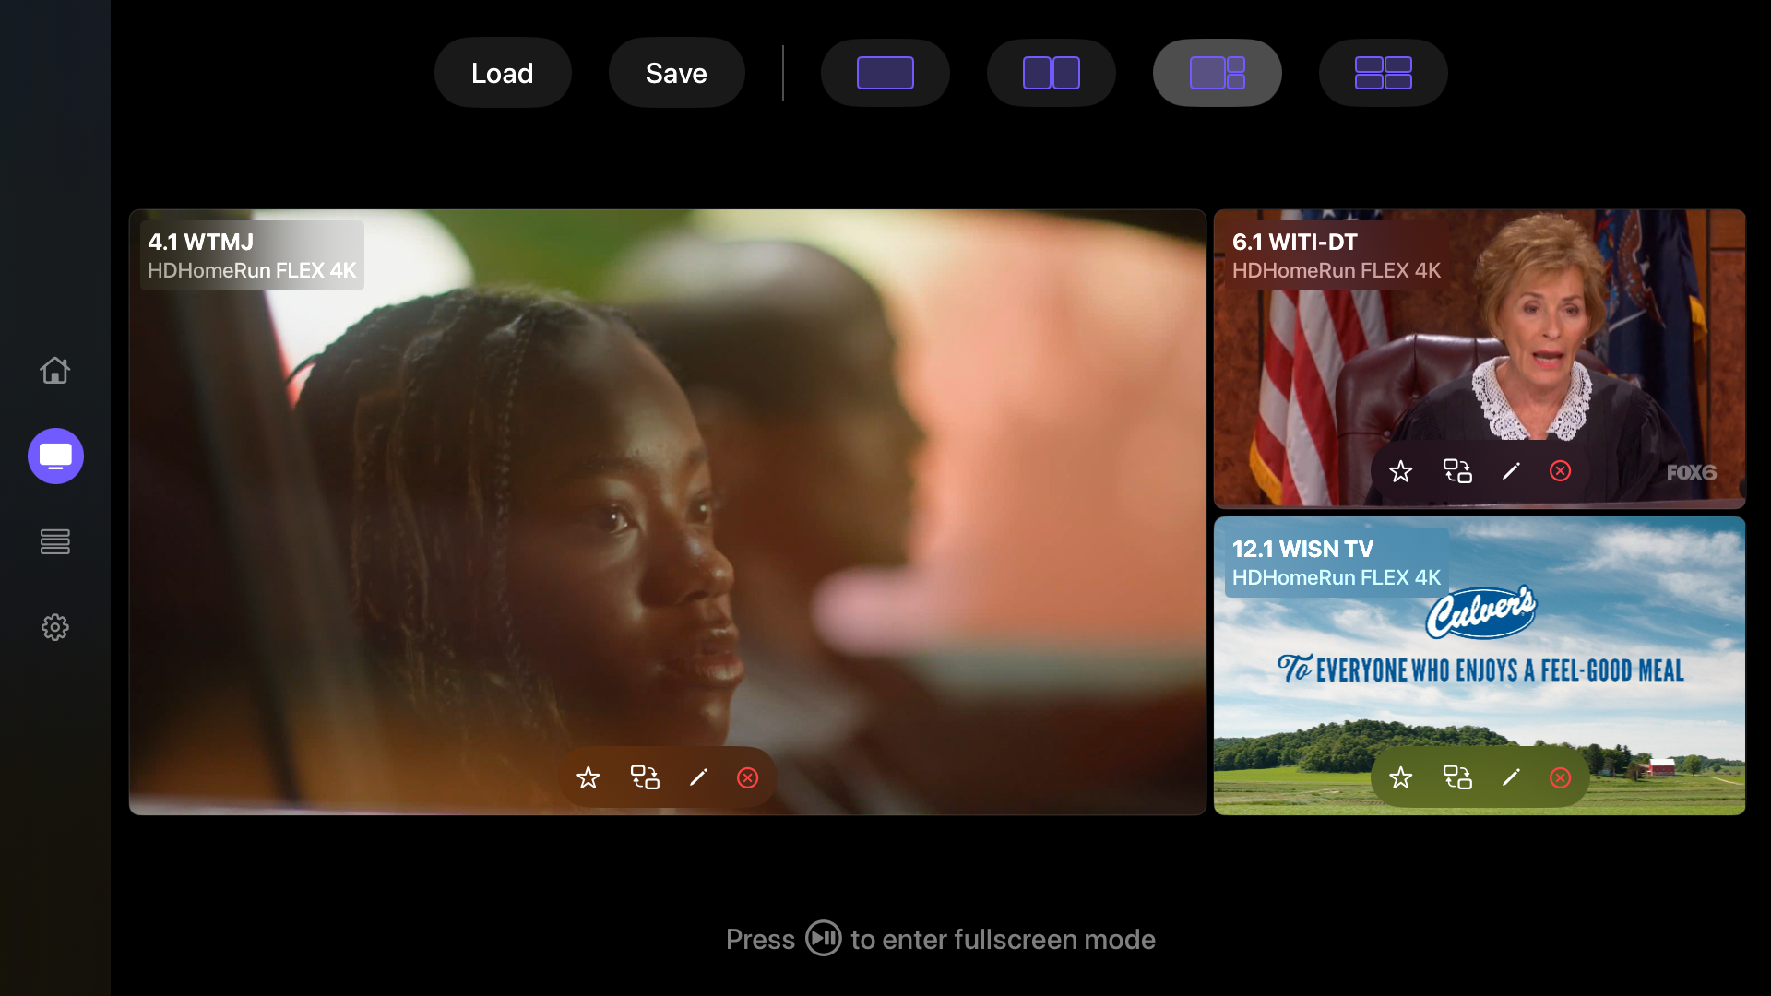Select the Live TV sidebar icon
This screenshot has width=1771, height=996.
[x=55, y=456]
